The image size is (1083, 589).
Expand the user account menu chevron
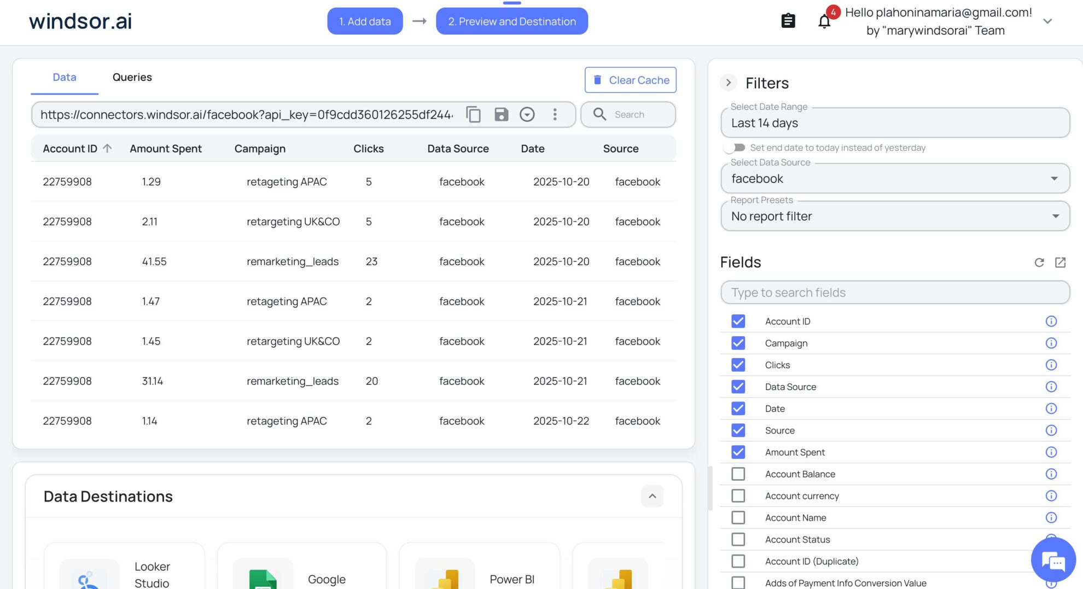[1047, 21]
